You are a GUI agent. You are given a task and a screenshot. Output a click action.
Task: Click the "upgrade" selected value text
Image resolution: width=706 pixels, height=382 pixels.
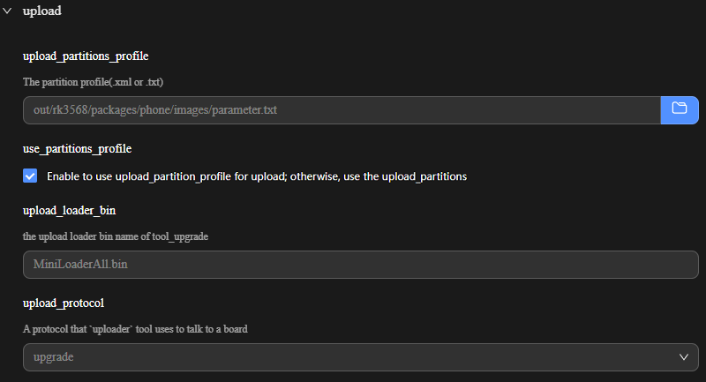pyautogui.click(x=53, y=356)
